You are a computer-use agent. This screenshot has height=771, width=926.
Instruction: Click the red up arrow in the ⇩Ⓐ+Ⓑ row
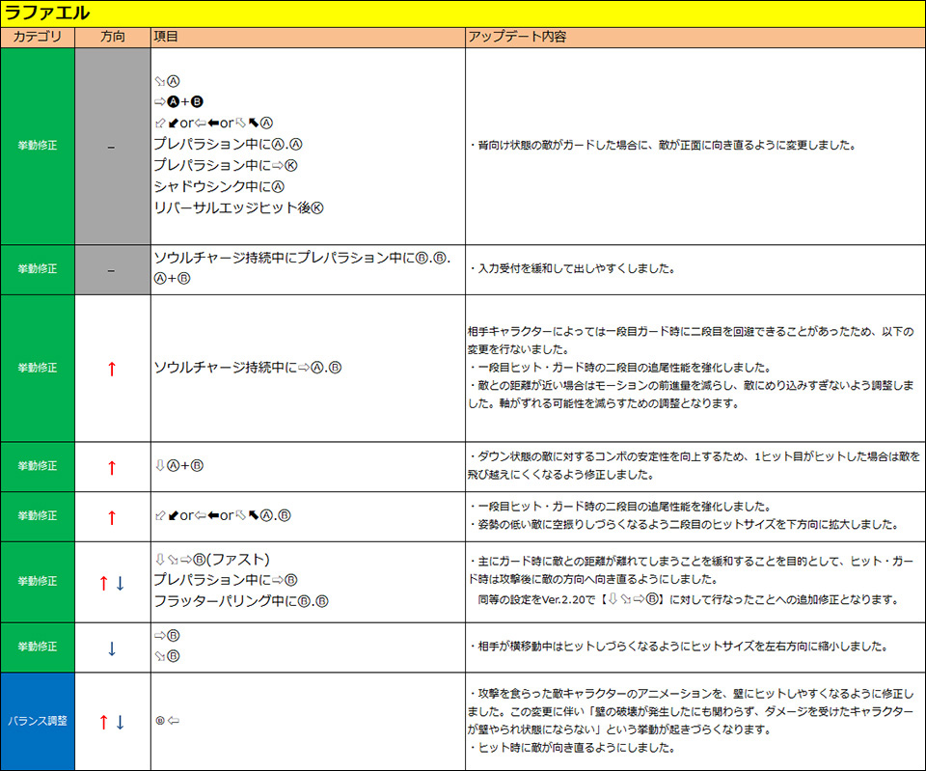point(111,467)
